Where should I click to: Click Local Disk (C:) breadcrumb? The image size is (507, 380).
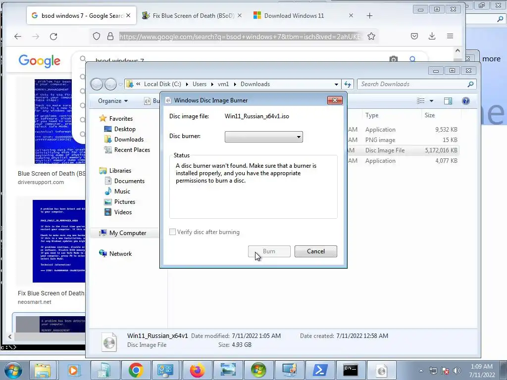tap(162, 84)
